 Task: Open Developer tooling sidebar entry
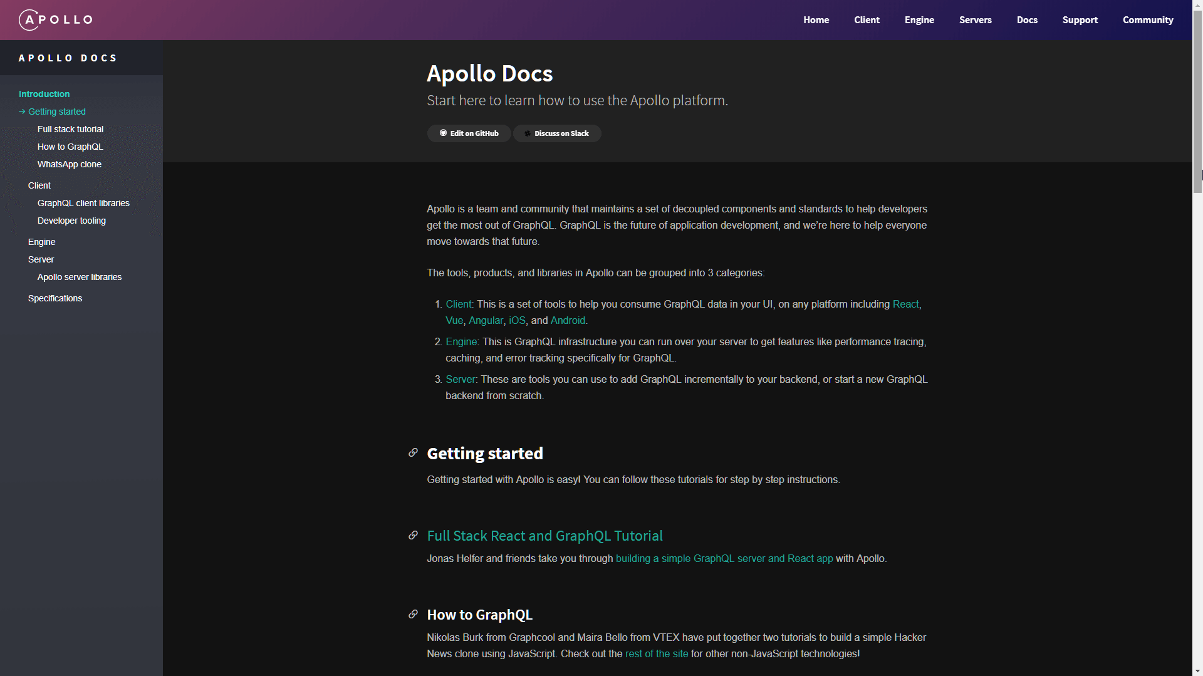click(71, 221)
